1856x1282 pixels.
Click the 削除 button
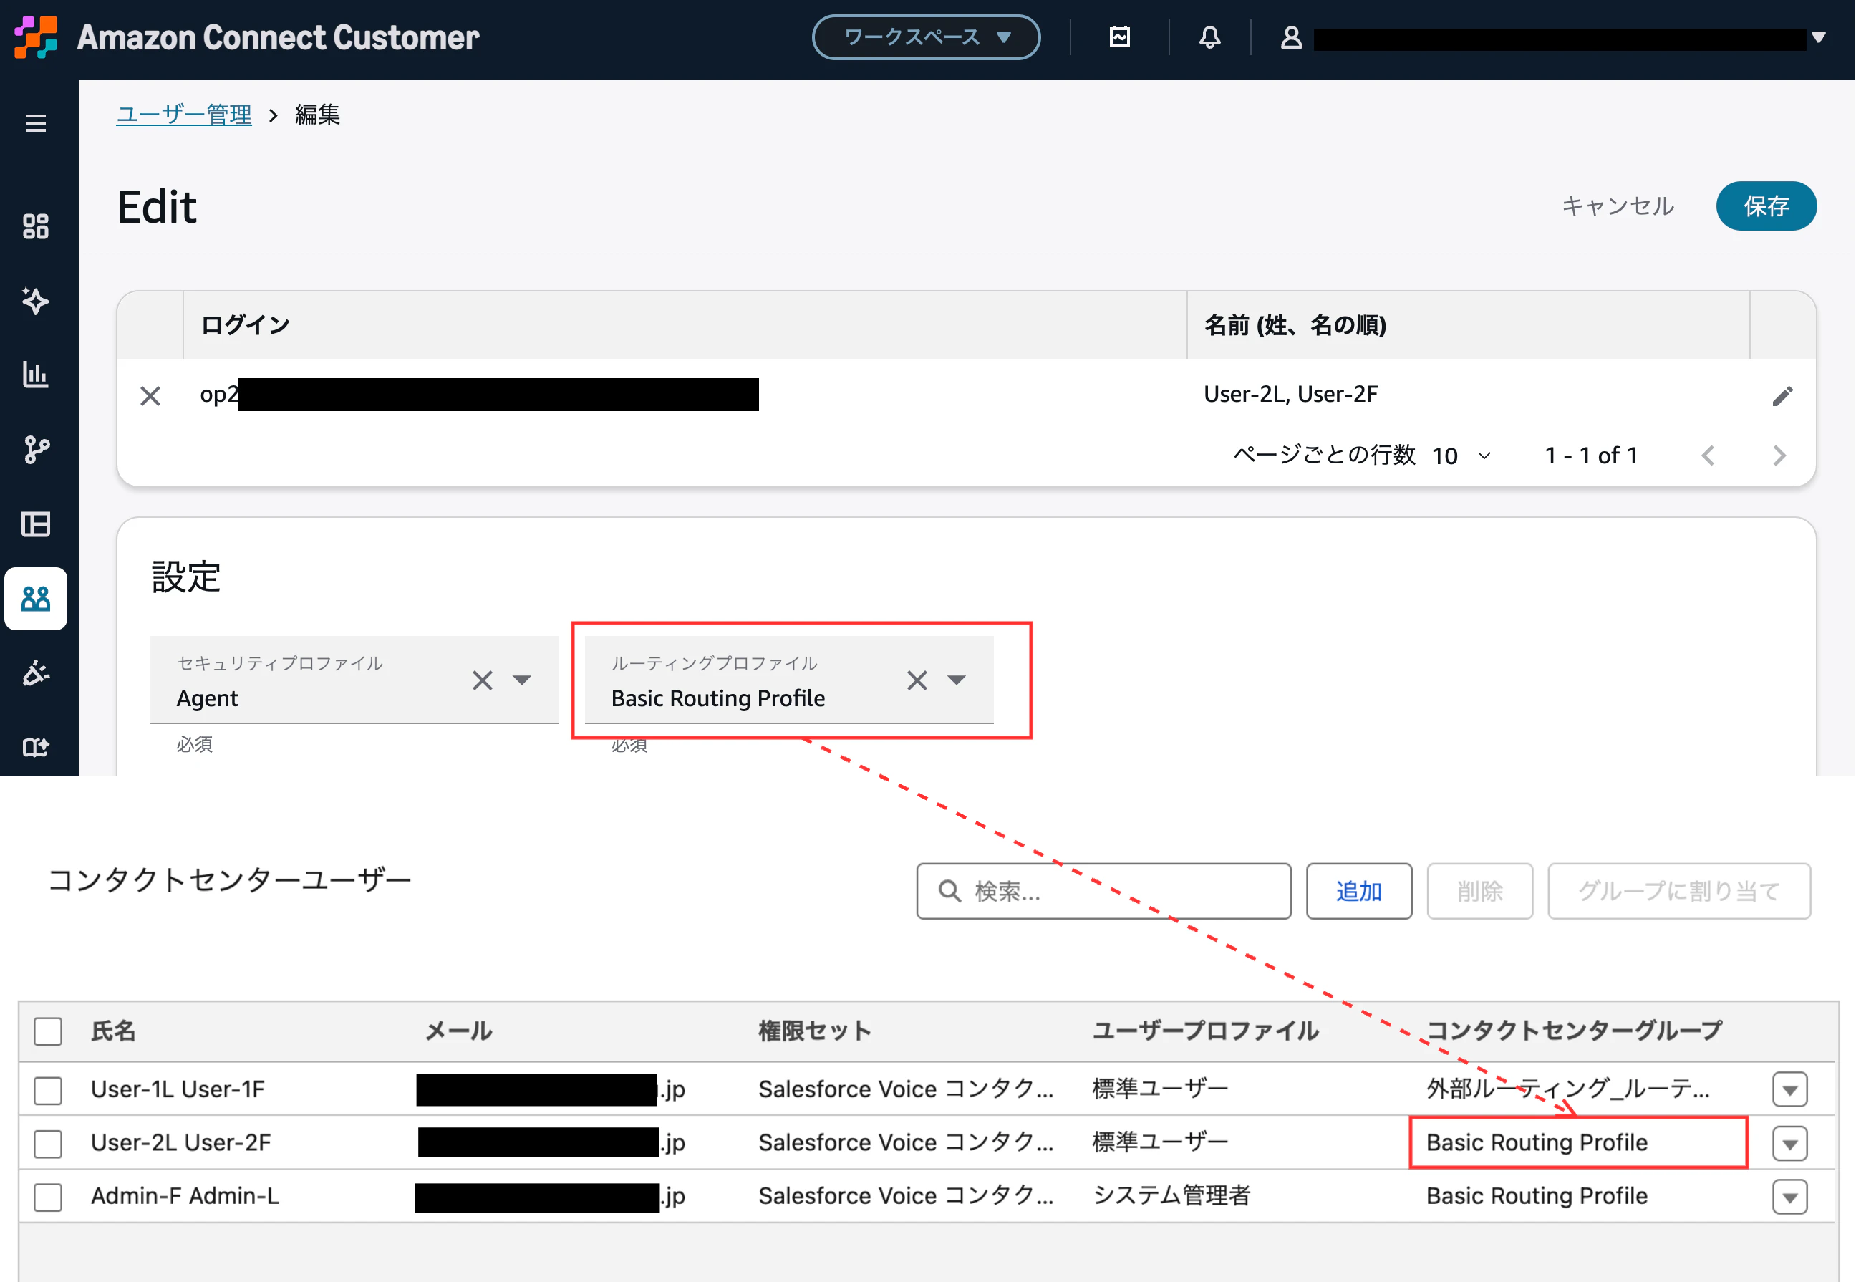tap(1479, 891)
